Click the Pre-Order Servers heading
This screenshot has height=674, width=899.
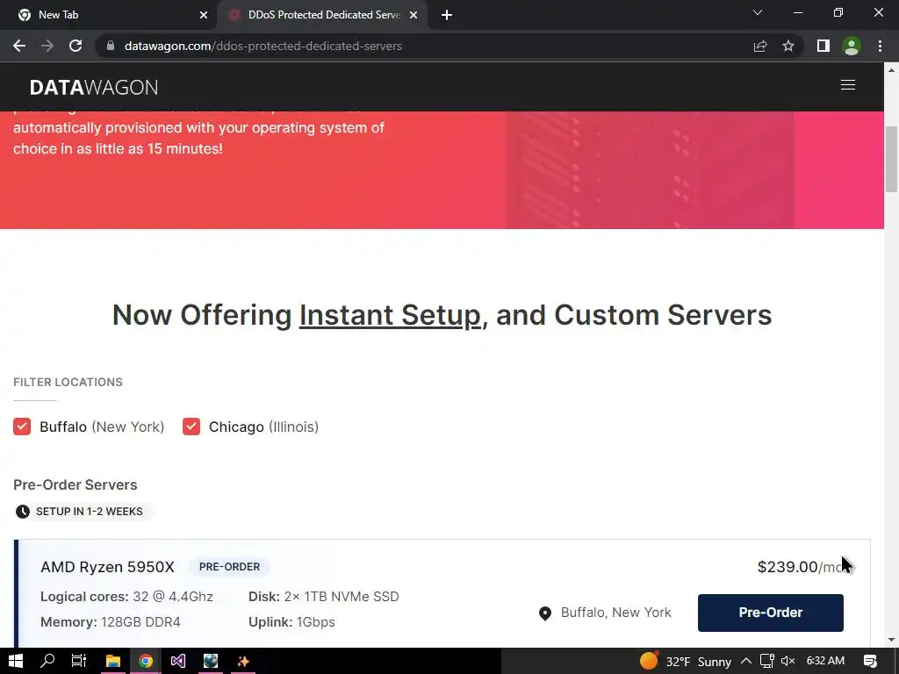(x=76, y=484)
